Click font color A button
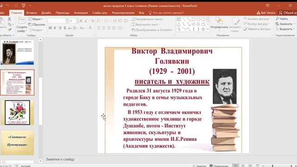The height and width of the screenshot is (167, 297). click(x=90, y=28)
